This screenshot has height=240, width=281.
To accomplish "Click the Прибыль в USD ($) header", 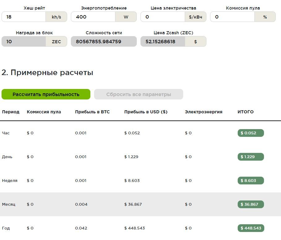I will click(x=146, y=112).
